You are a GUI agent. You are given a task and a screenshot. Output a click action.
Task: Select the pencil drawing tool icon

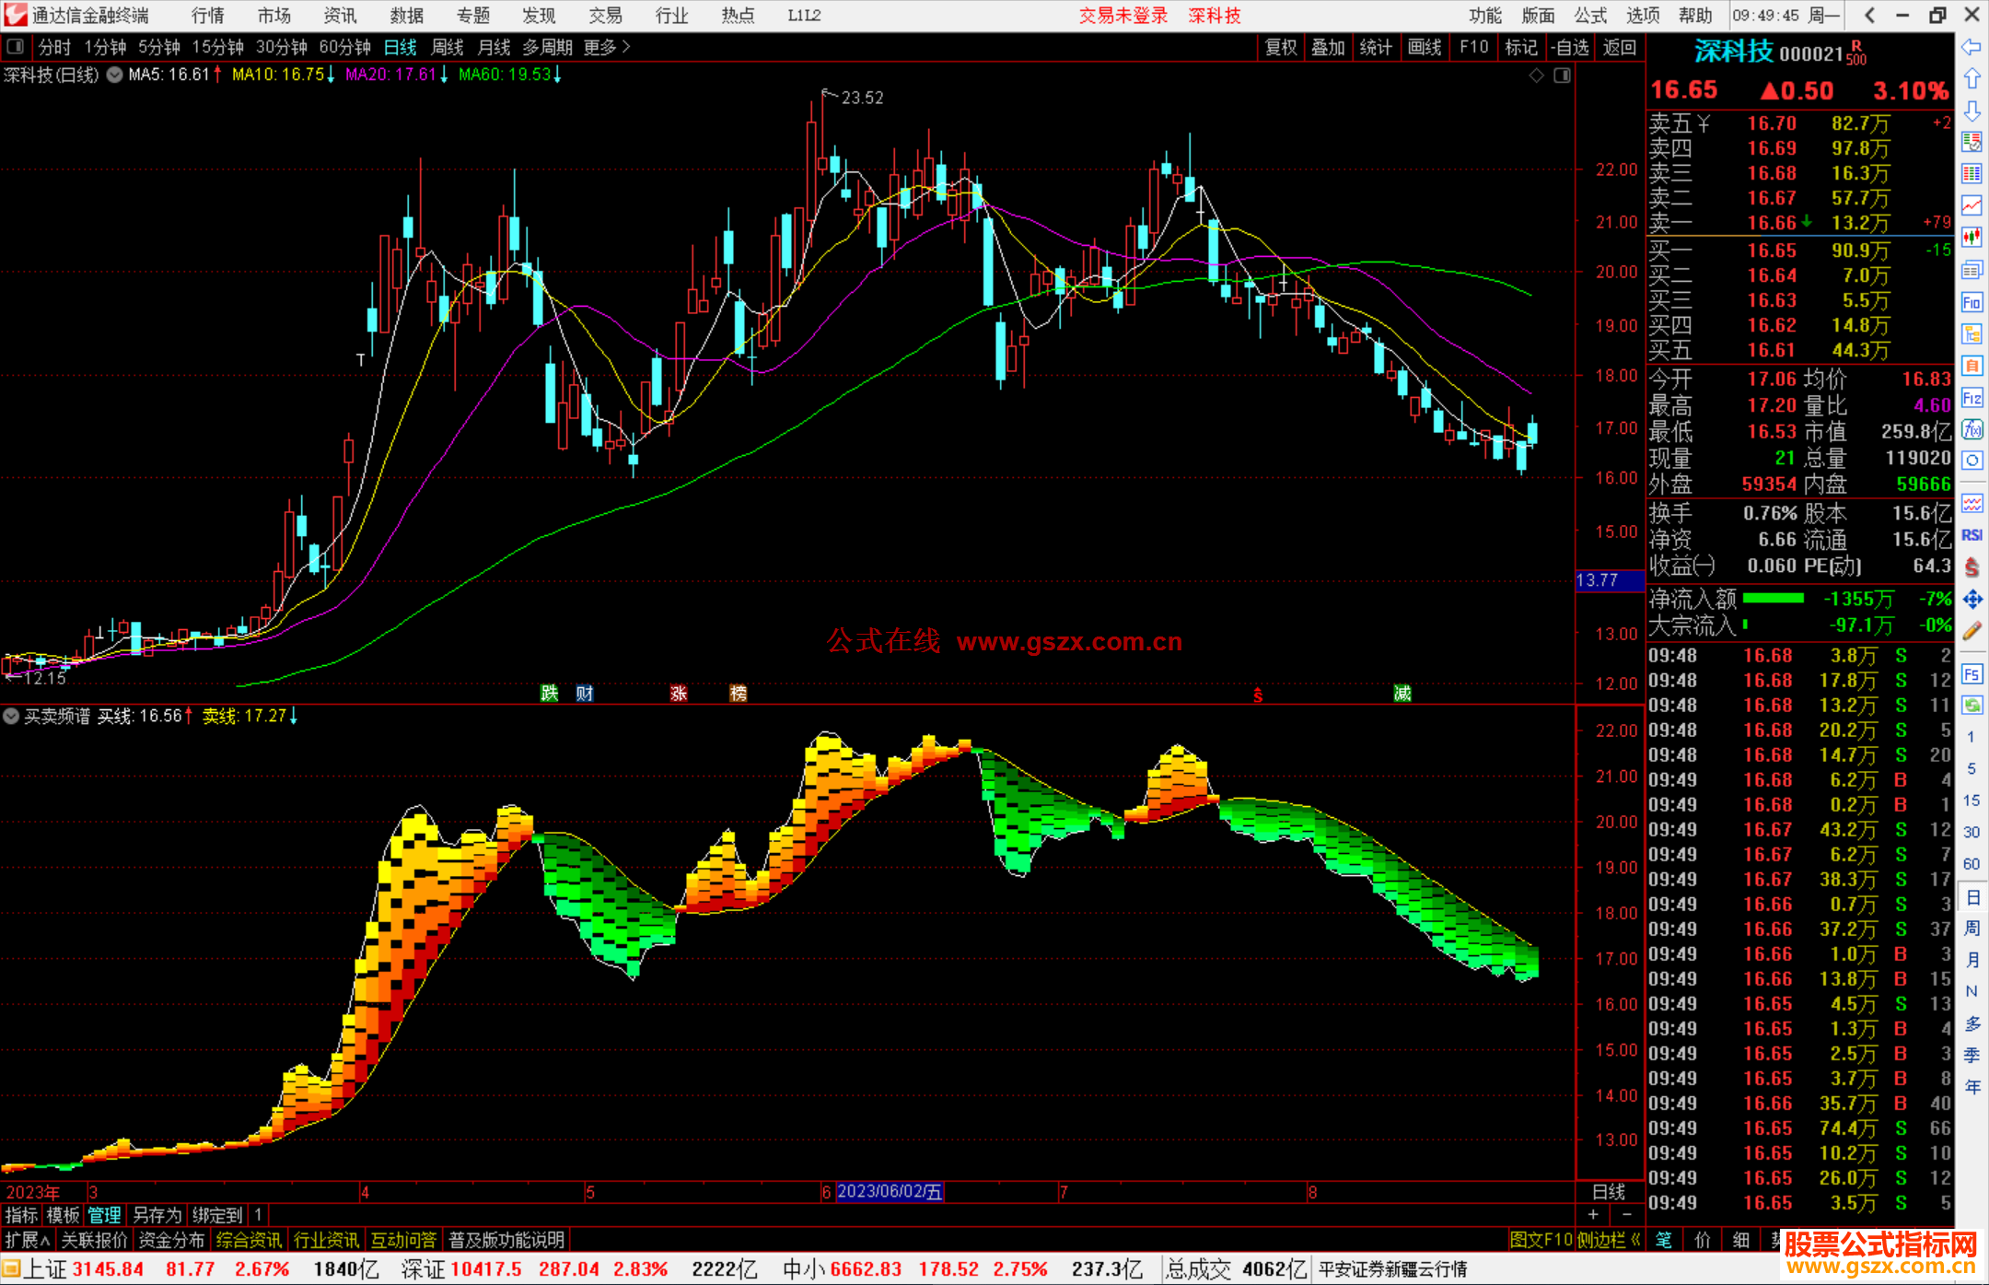point(1972,631)
